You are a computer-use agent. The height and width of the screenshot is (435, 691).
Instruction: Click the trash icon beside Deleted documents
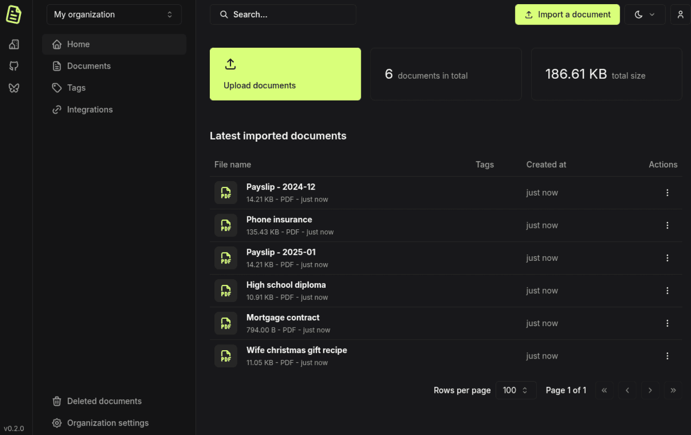pyautogui.click(x=57, y=401)
